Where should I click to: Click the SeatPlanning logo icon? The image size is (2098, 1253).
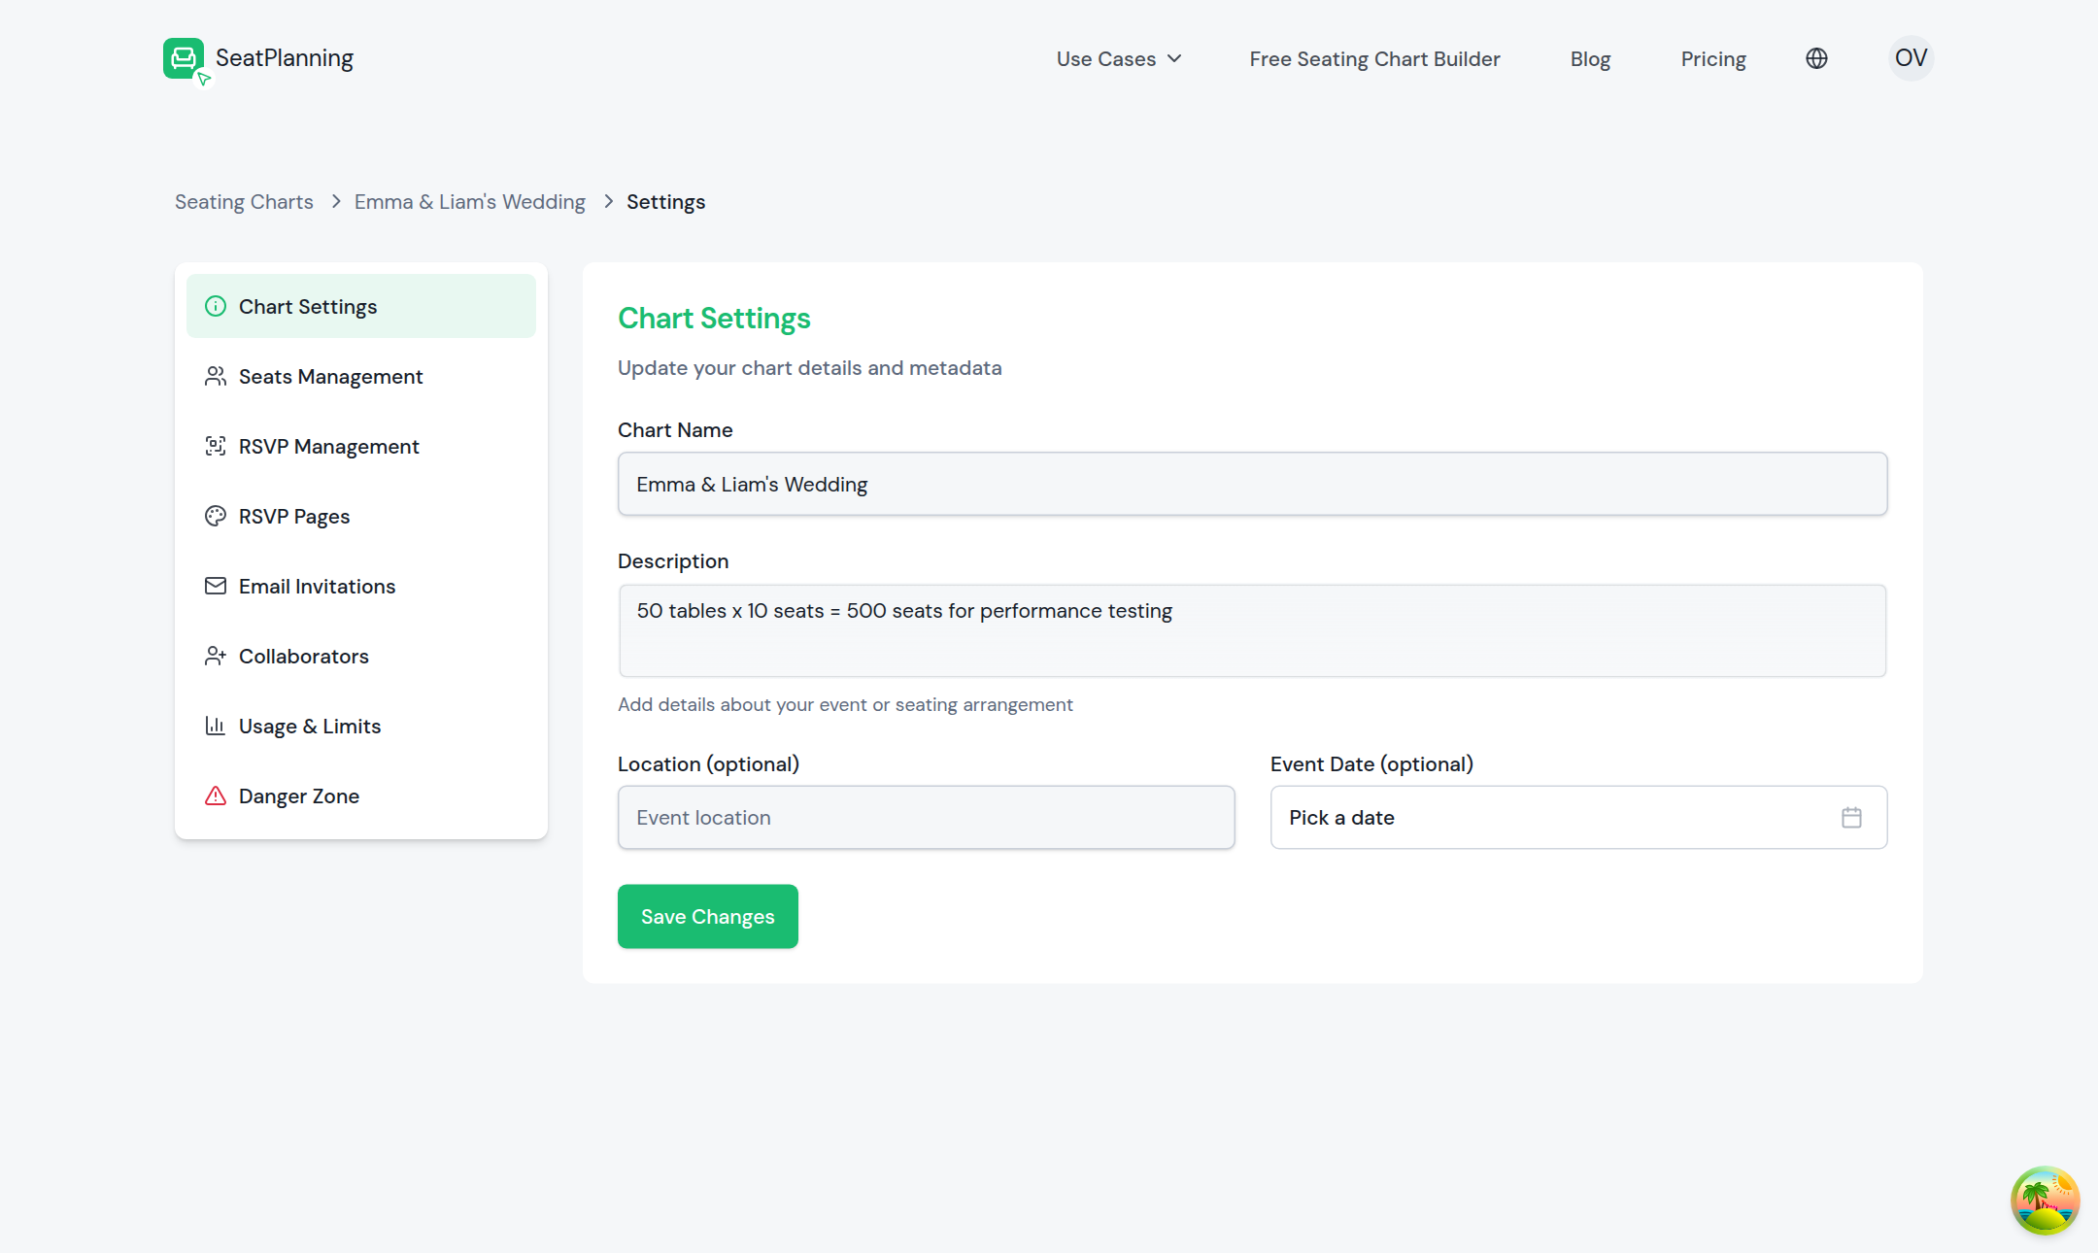click(186, 60)
